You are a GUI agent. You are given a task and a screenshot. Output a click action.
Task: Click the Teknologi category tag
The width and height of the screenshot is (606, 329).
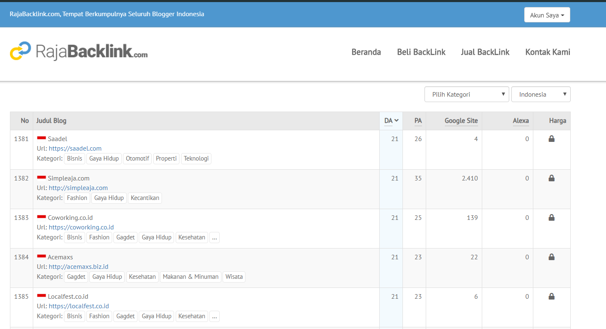coord(196,158)
